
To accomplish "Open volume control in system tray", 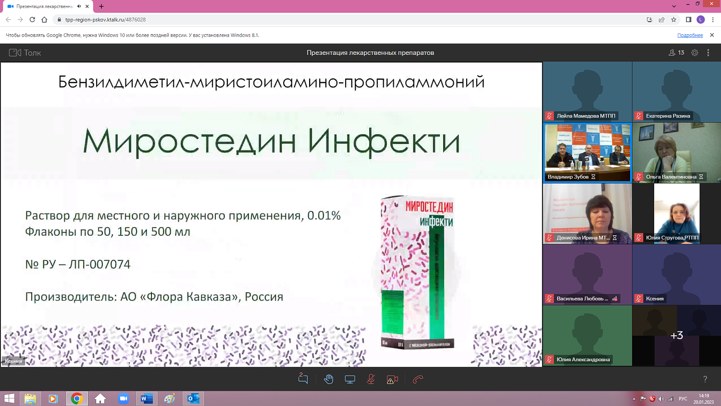I will click(x=661, y=399).
